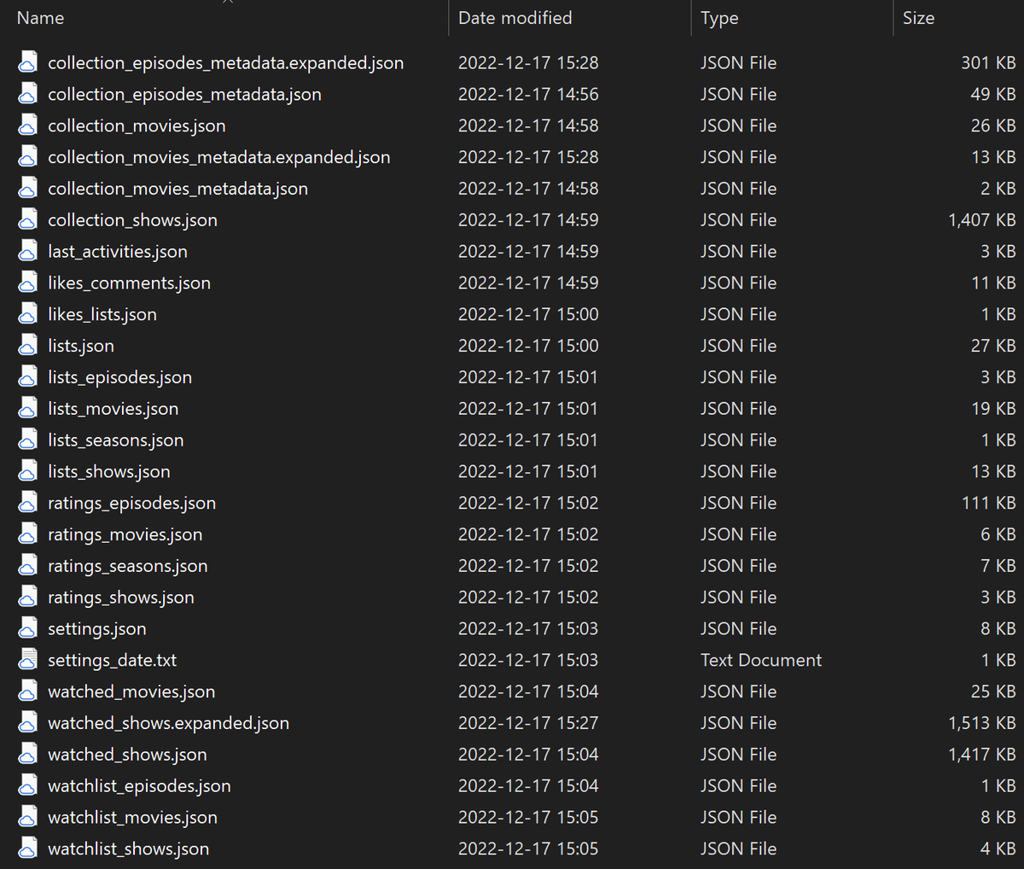Sort by the Date modified column header
The image size is (1024, 869).
(515, 18)
